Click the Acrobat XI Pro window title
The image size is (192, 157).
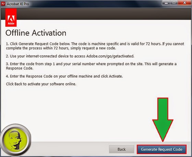18,4
